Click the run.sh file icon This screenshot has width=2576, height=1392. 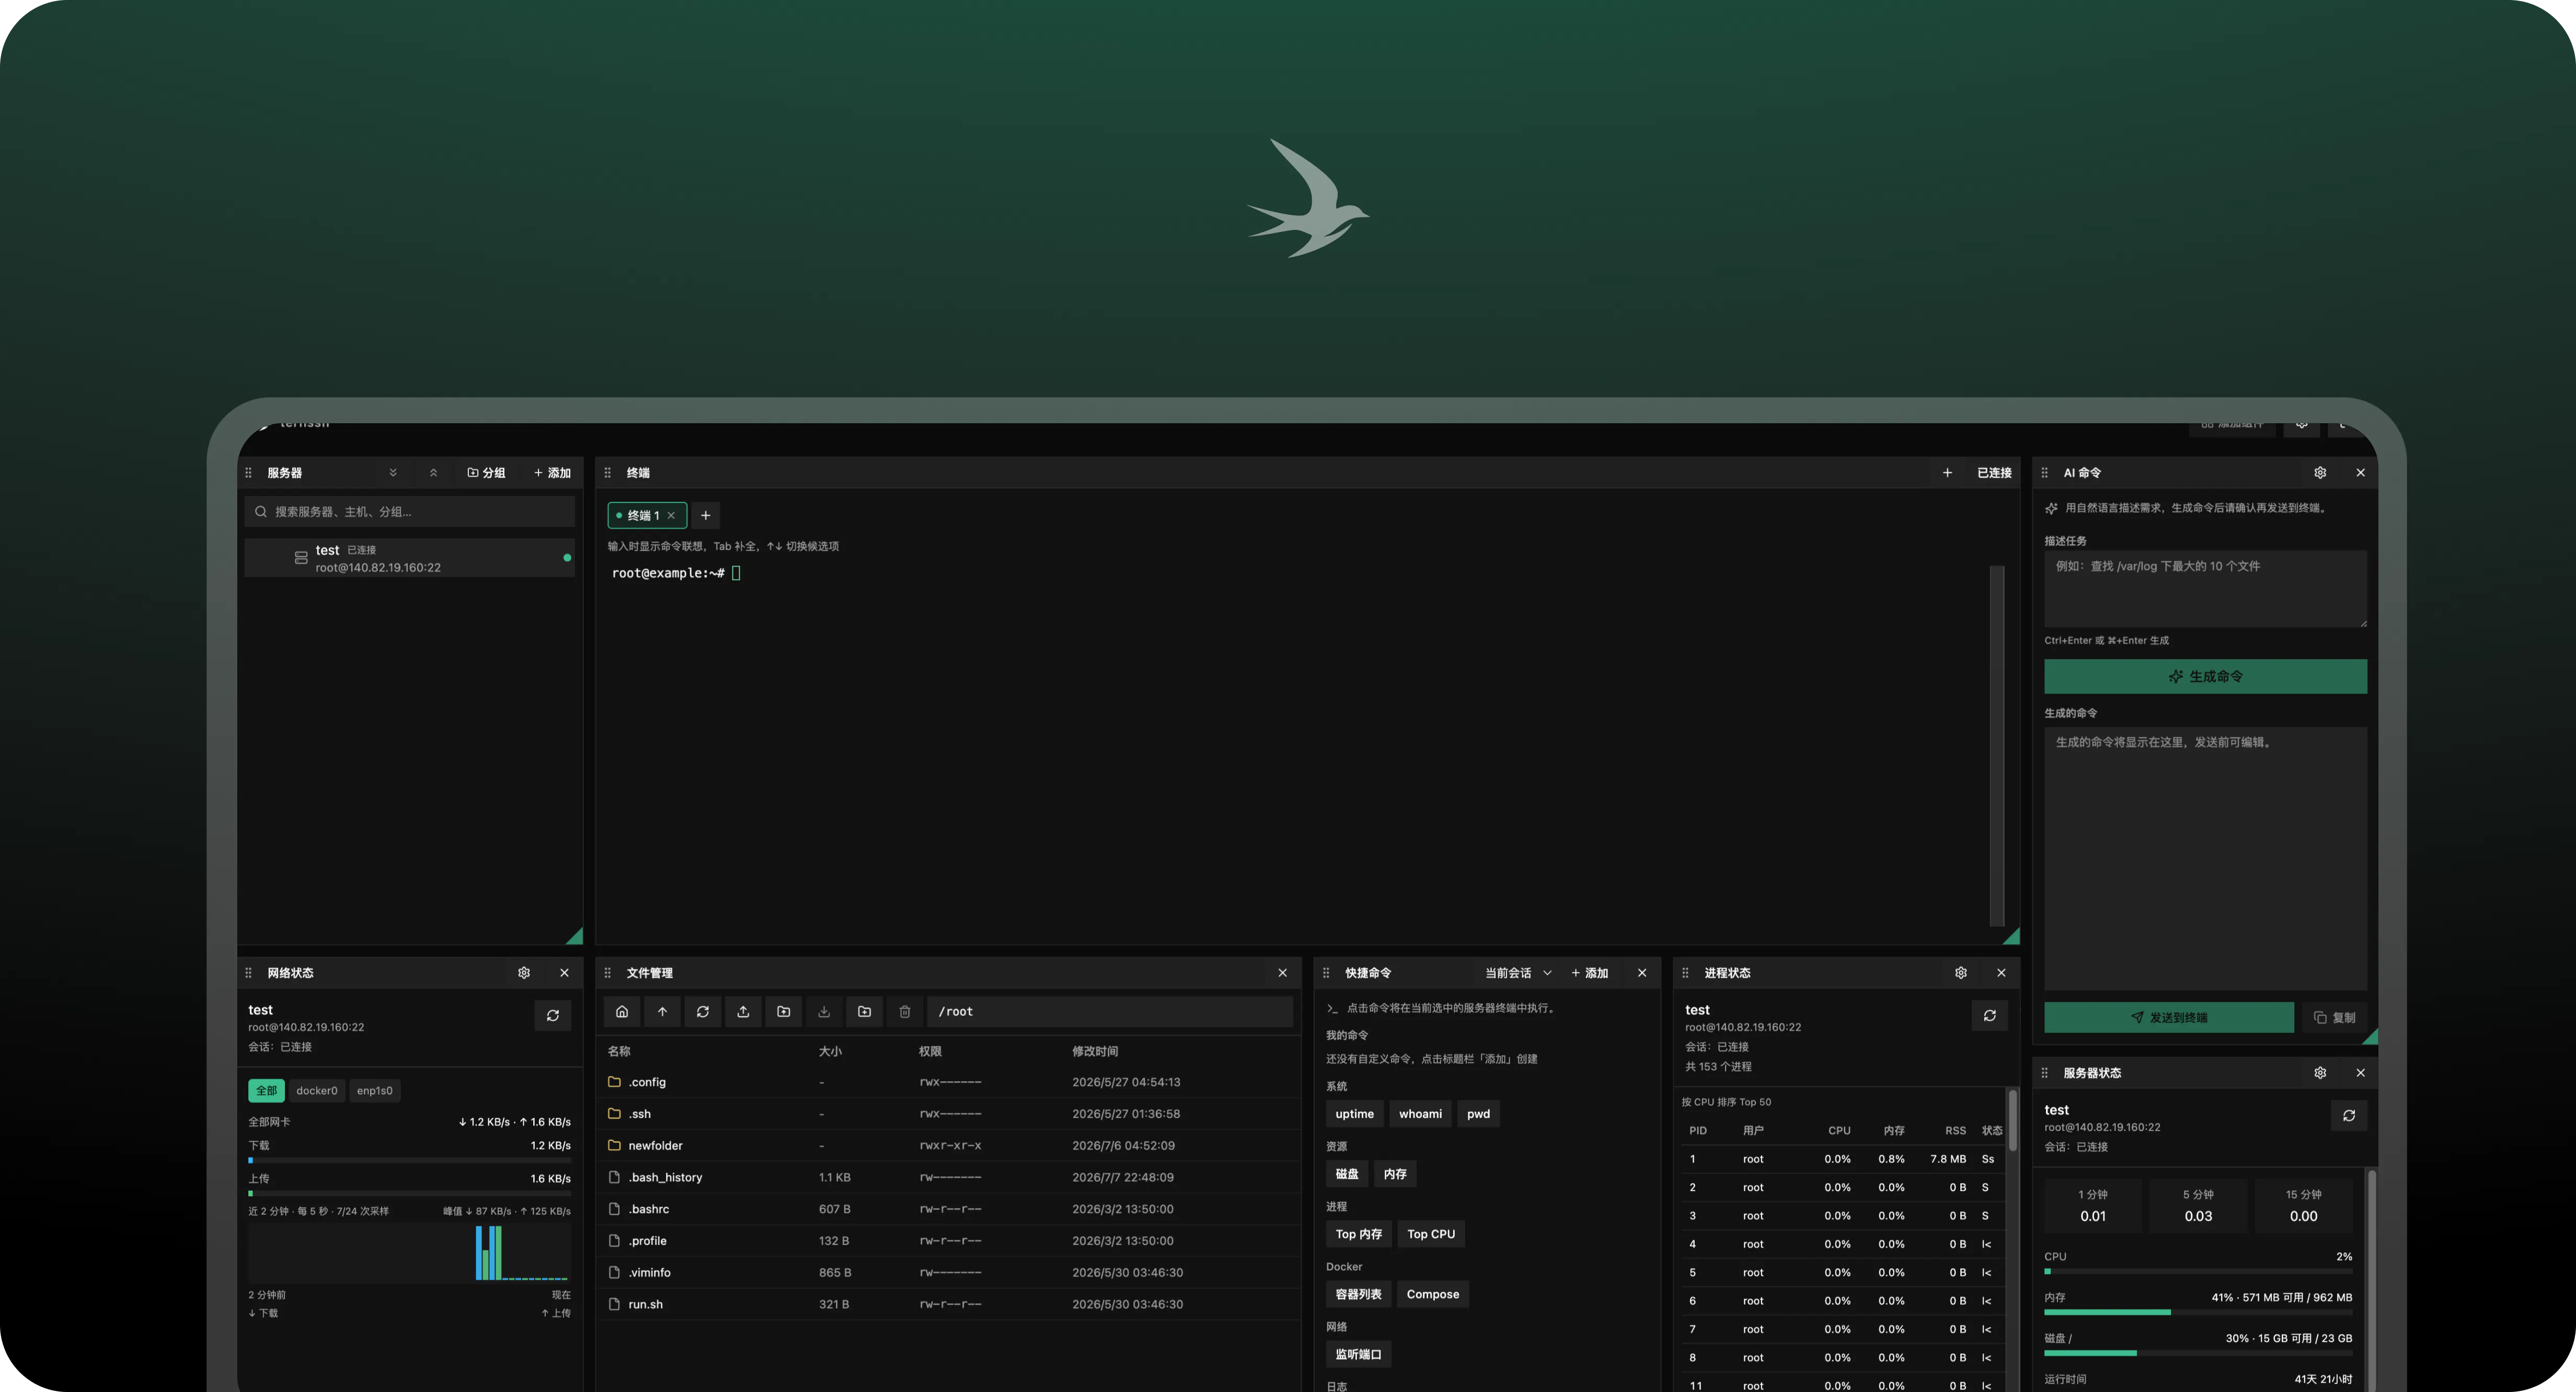615,1304
